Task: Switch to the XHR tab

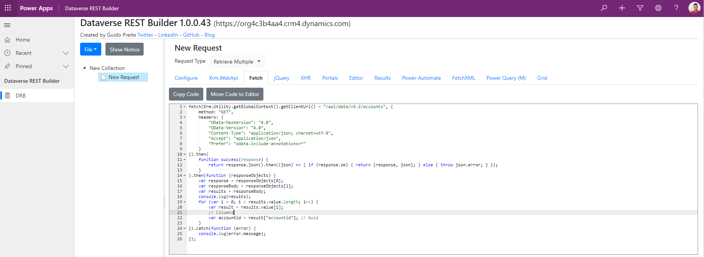Action: [306, 78]
